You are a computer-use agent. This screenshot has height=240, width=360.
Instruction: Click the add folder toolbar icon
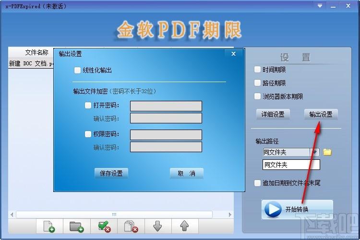[77, 227]
